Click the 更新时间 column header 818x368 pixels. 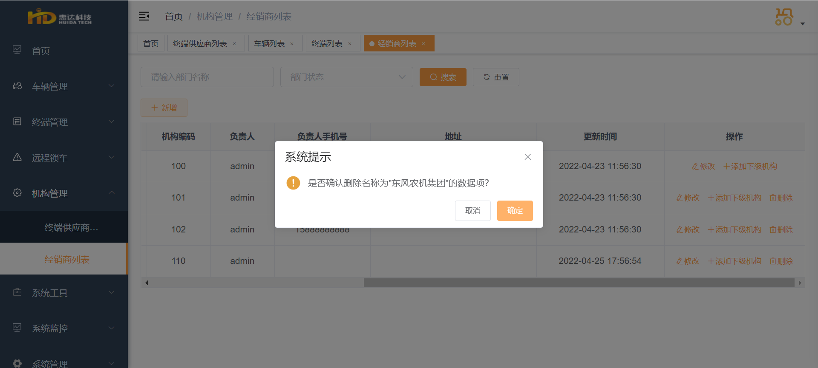tap(600, 136)
